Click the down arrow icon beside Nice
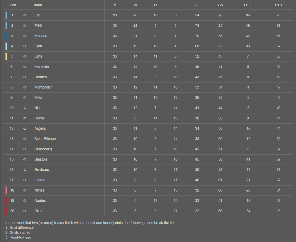296x242 pixels. tap(25, 108)
